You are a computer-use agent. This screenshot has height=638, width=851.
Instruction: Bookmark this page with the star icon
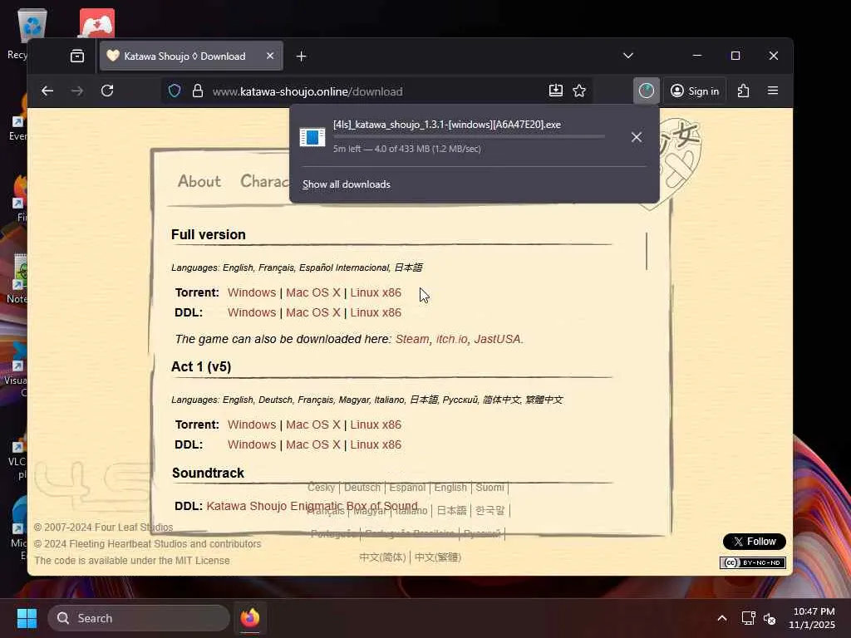pyautogui.click(x=579, y=91)
